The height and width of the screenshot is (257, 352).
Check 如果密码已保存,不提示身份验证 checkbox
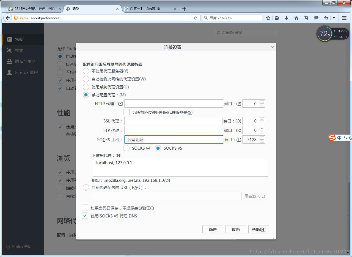[x=85, y=208]
